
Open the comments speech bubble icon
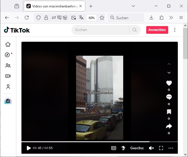click(x=169, y=97)
